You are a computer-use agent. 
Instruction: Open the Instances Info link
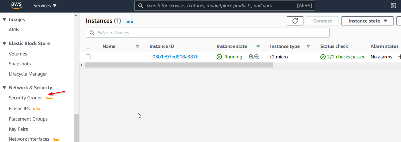[129, 21]
